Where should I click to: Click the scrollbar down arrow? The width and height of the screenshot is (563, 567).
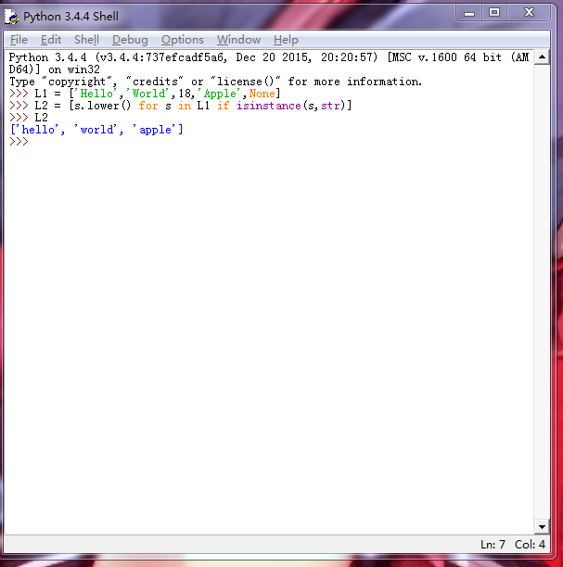tap(543, 526)
